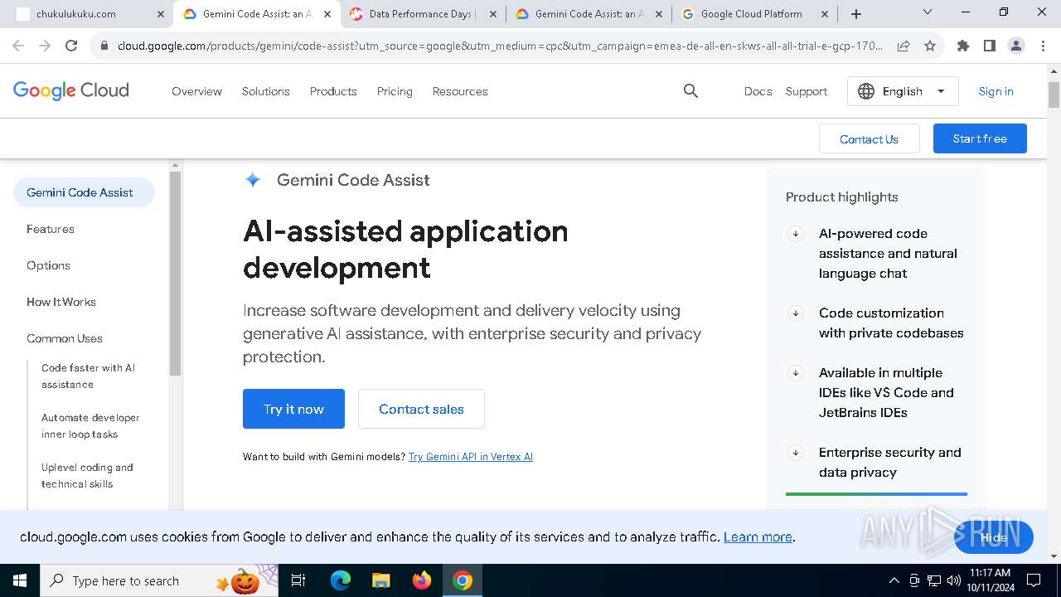Open Task View on the taskbar
The height and width of the screenshot is (597, 1061).
click(298, 580)
